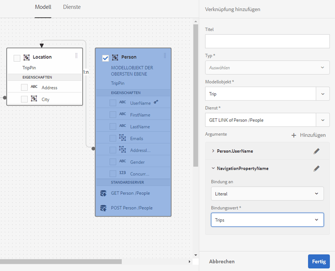This screenshot has height=271, width=335.
Task: Switch to the Dienste tab
Action: coord(71,7)
